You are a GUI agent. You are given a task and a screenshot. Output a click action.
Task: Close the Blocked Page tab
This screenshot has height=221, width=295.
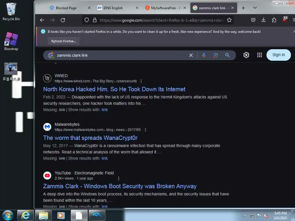coord(89,8)
